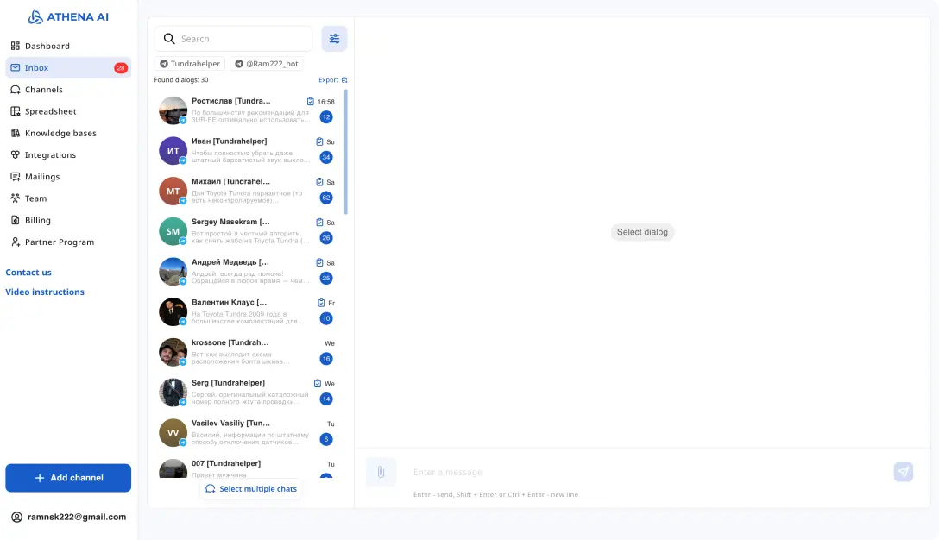Click the 28 unread badge on Inbox
Image resolution: width=939 pixels, height=540 pixels.
click(x=121, y=68)
